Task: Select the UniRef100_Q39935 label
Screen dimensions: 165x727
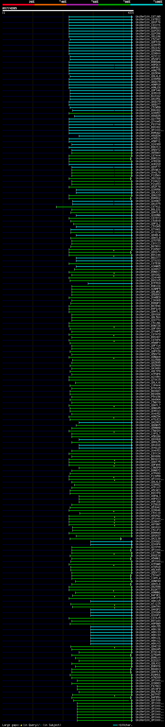Action: click(148, 45)
